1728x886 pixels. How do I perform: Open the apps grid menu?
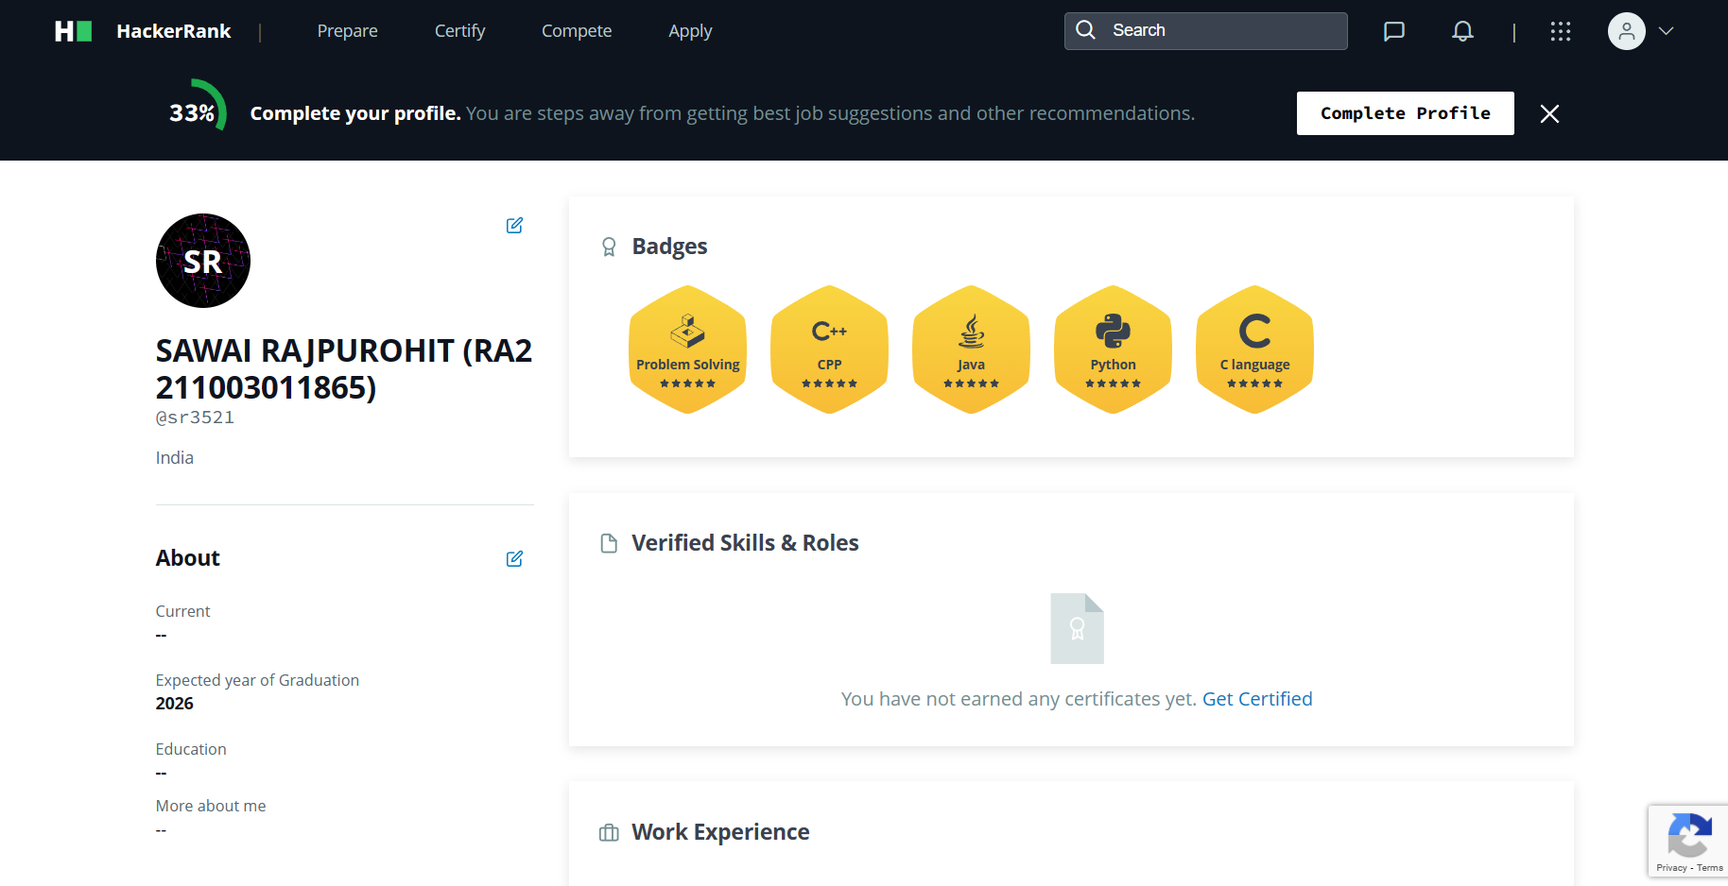pyautogui.click(x=1560, y=31)
